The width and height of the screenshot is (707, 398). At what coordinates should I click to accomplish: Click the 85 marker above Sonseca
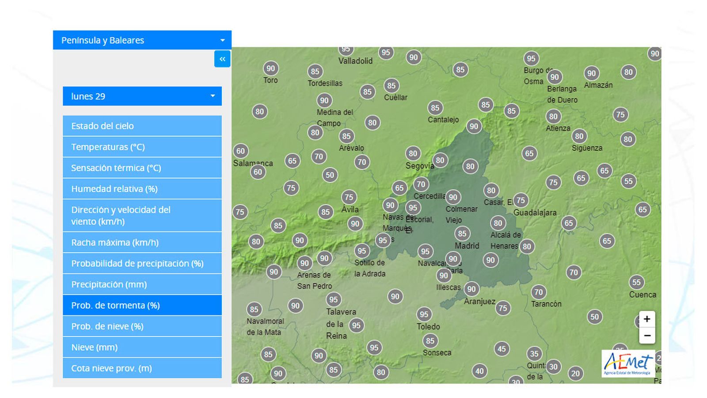click(x=430, y=341)
